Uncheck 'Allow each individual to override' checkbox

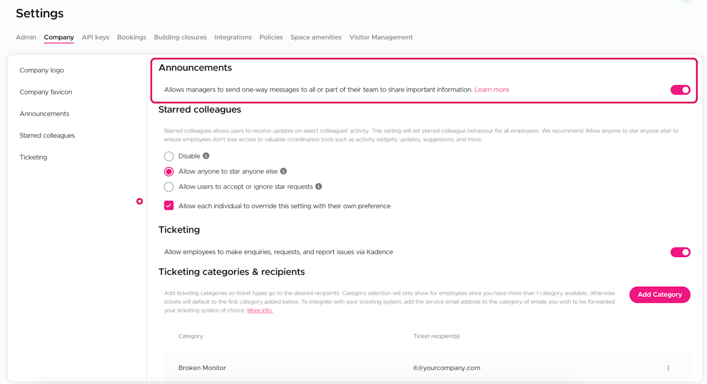point(169,206)
